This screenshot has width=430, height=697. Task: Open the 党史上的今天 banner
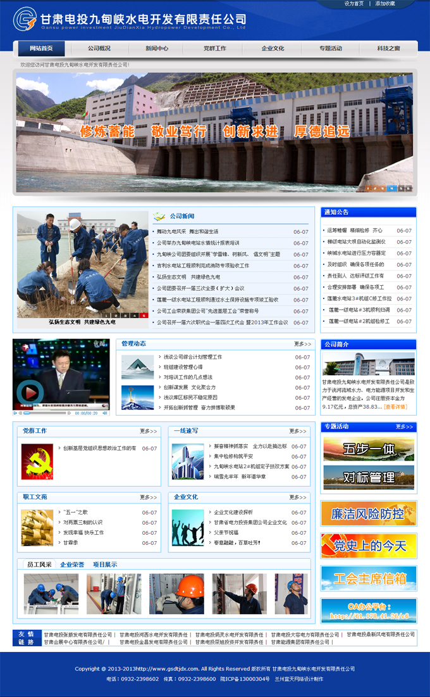[369, 546]
